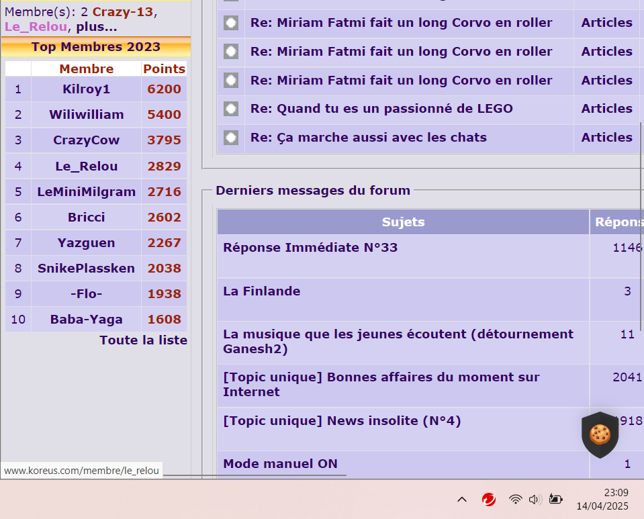
Task: Open 'La Finlande' forum topic
Action: pos(261,291)
